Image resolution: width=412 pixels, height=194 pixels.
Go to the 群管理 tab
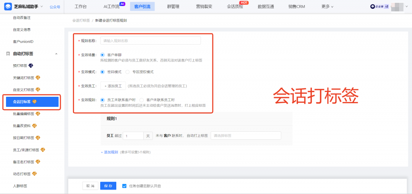173,6
